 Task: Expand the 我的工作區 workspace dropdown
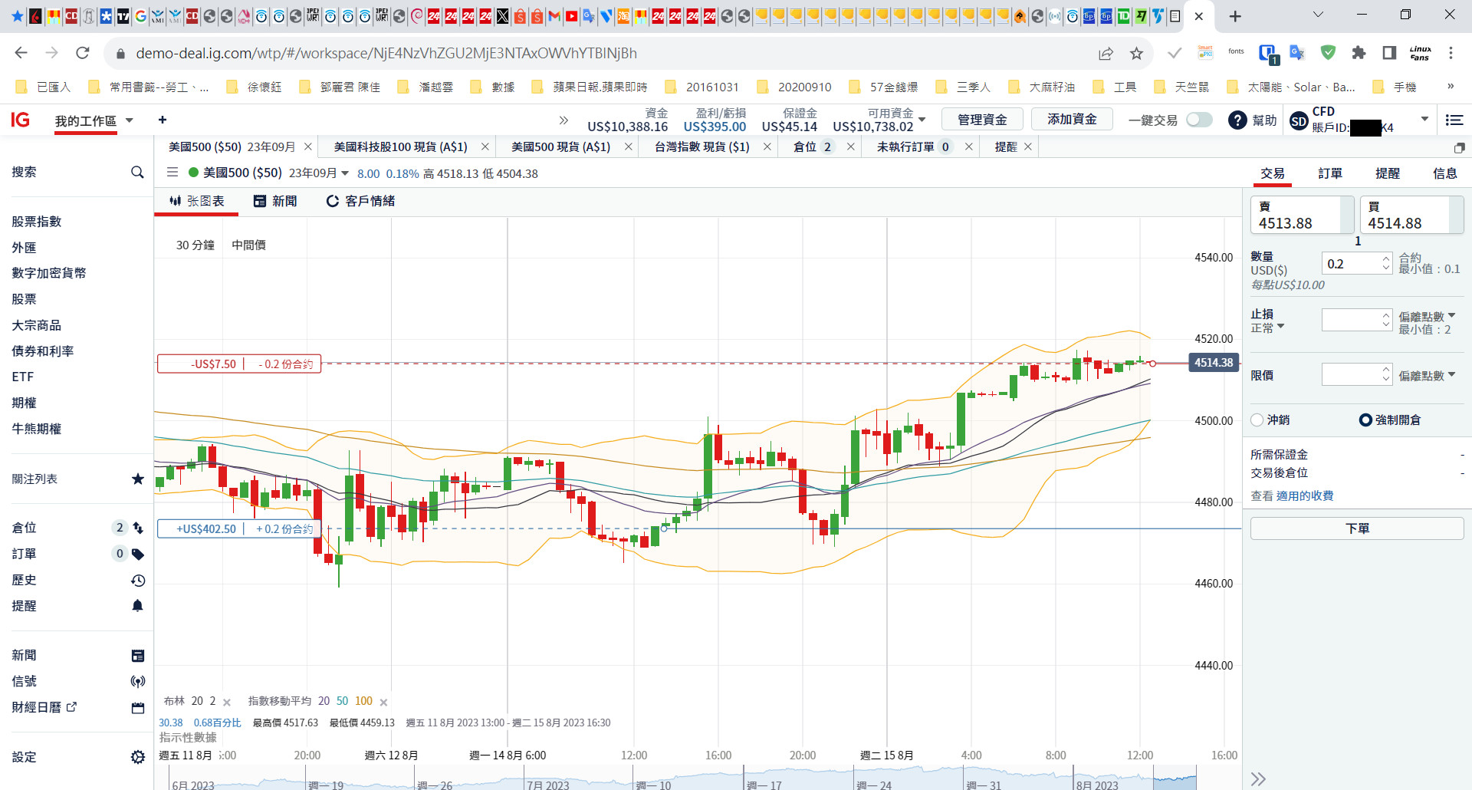130,120
